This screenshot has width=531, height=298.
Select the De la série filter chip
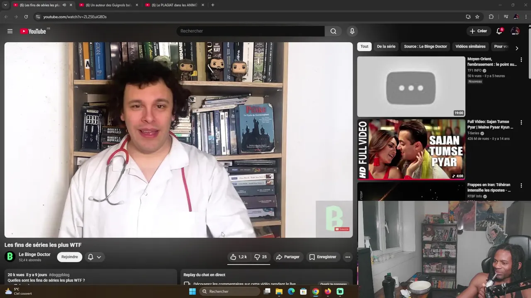click(x=386, y=46)
